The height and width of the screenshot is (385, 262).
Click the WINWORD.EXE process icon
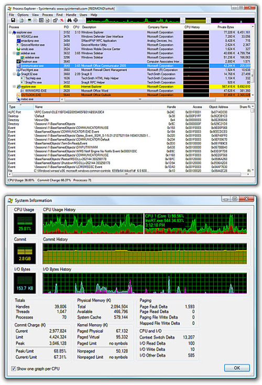(x=23, y=91)
